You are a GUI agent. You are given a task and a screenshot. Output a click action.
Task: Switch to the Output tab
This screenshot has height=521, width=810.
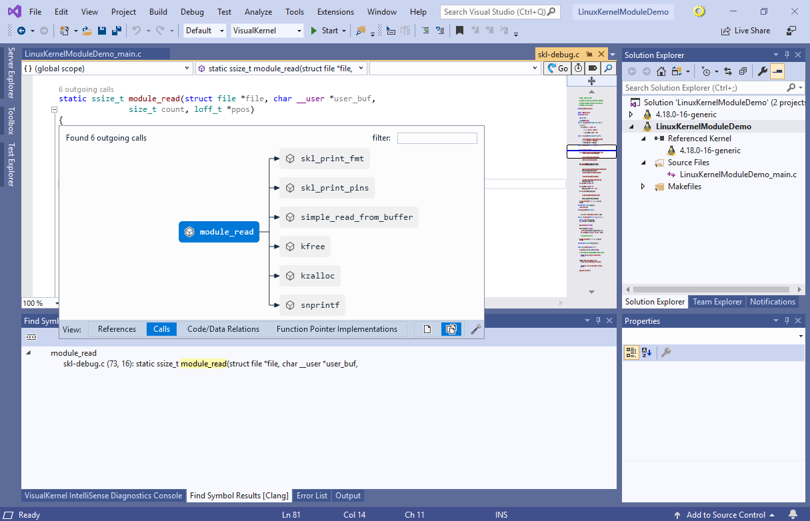click(x=348, y=496)
